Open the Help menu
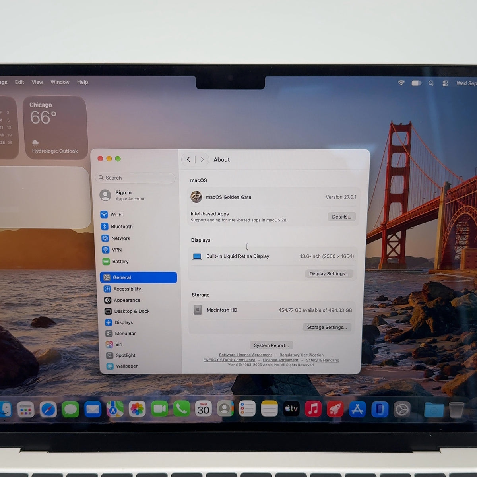Image resolution: width=477 pixels, height=477 pixels. [x=83, y=82]
